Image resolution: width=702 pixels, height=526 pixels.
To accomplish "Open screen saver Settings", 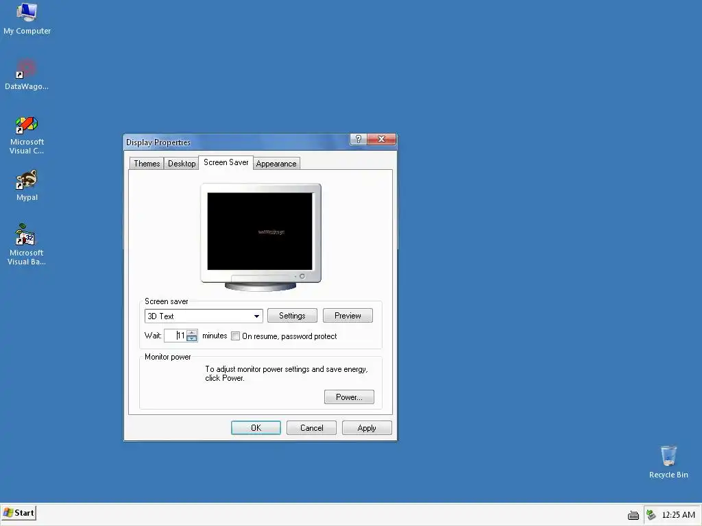I will pos(292,316).
